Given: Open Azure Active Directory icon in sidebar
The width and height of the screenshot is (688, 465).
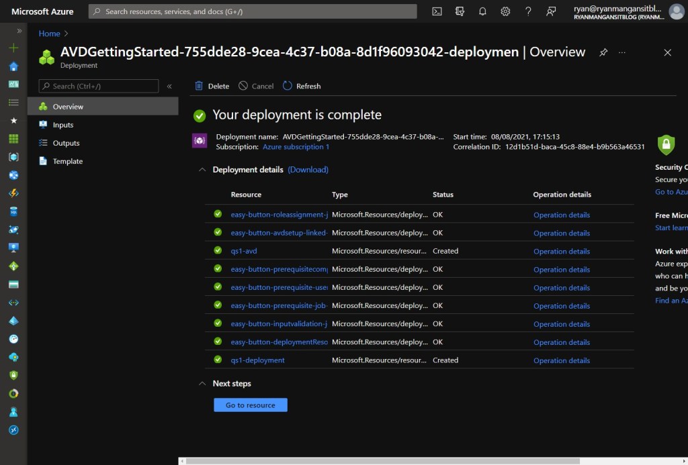Looking at the screenshot, I should (13, 321).
